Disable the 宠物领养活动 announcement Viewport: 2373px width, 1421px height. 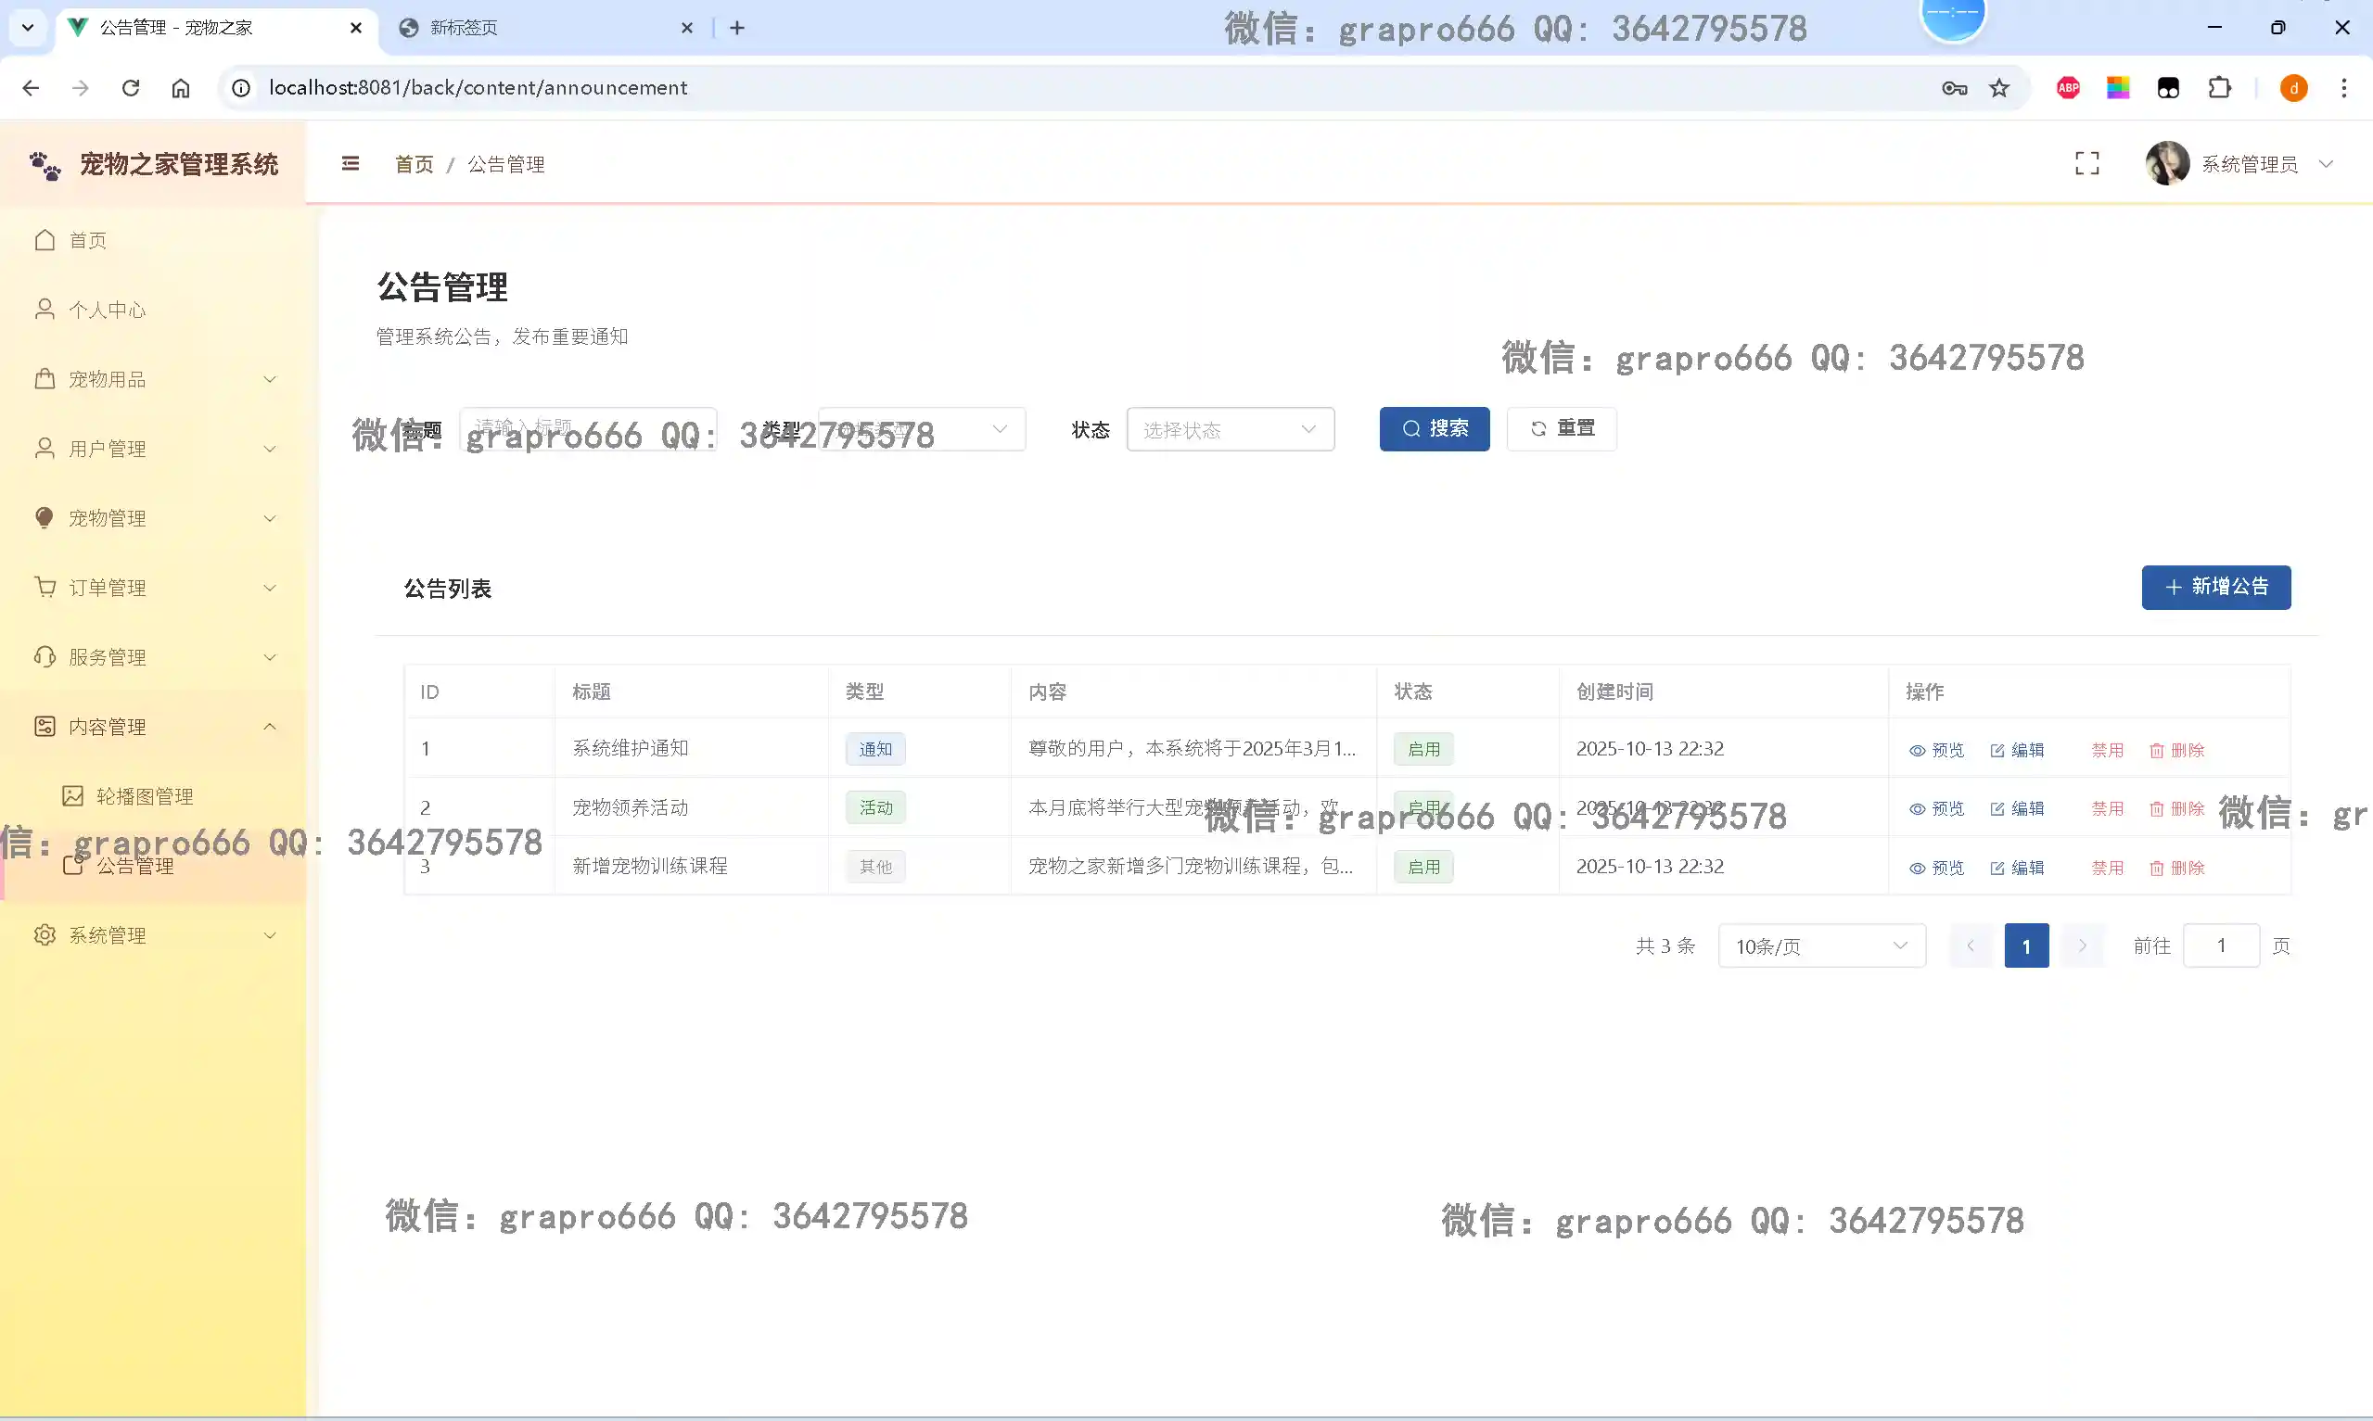click(2107, 808)
